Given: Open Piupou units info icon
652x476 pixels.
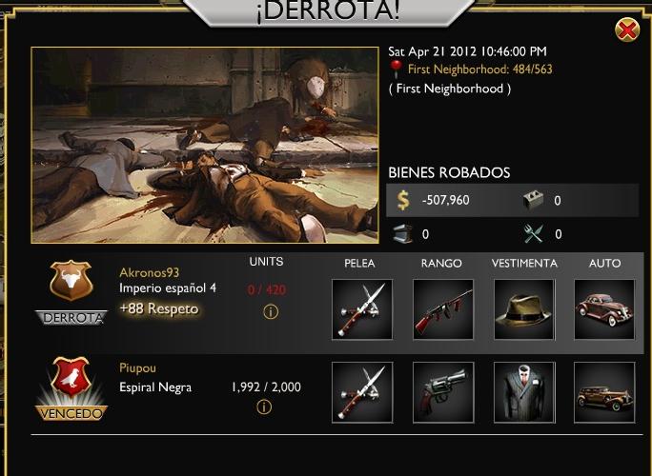Looking at the screenshot, I should click(264, 407).
